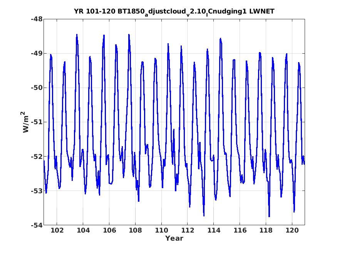Click y-axis tick label '-54'

(x=37, y=225)
